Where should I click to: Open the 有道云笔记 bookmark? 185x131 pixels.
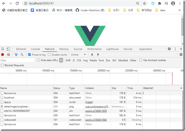(40, 10)
